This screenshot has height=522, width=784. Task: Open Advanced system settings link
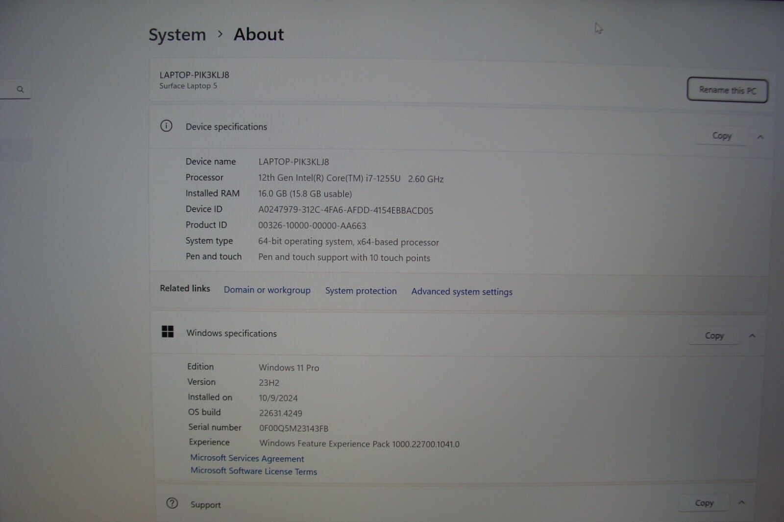pos(462,292)
